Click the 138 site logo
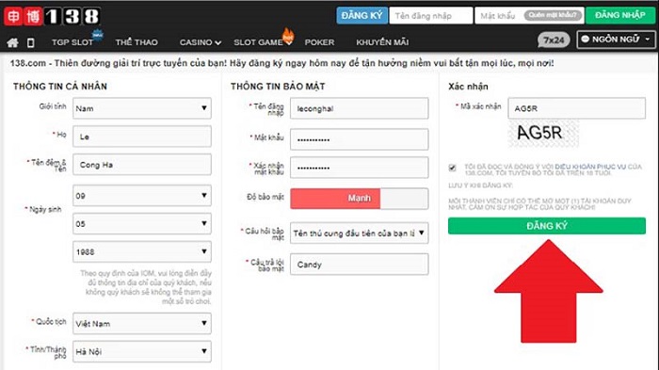 pyautogui.click(x=53, y=16)
